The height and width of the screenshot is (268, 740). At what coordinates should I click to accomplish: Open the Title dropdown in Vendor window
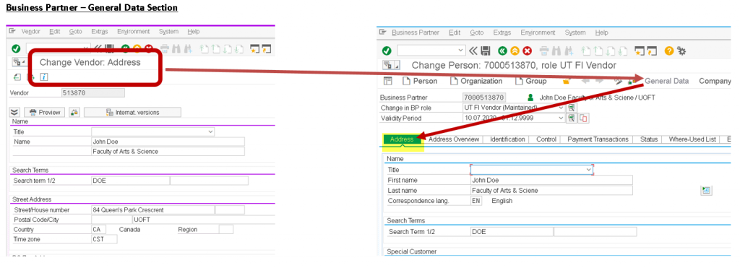(210, 131)
